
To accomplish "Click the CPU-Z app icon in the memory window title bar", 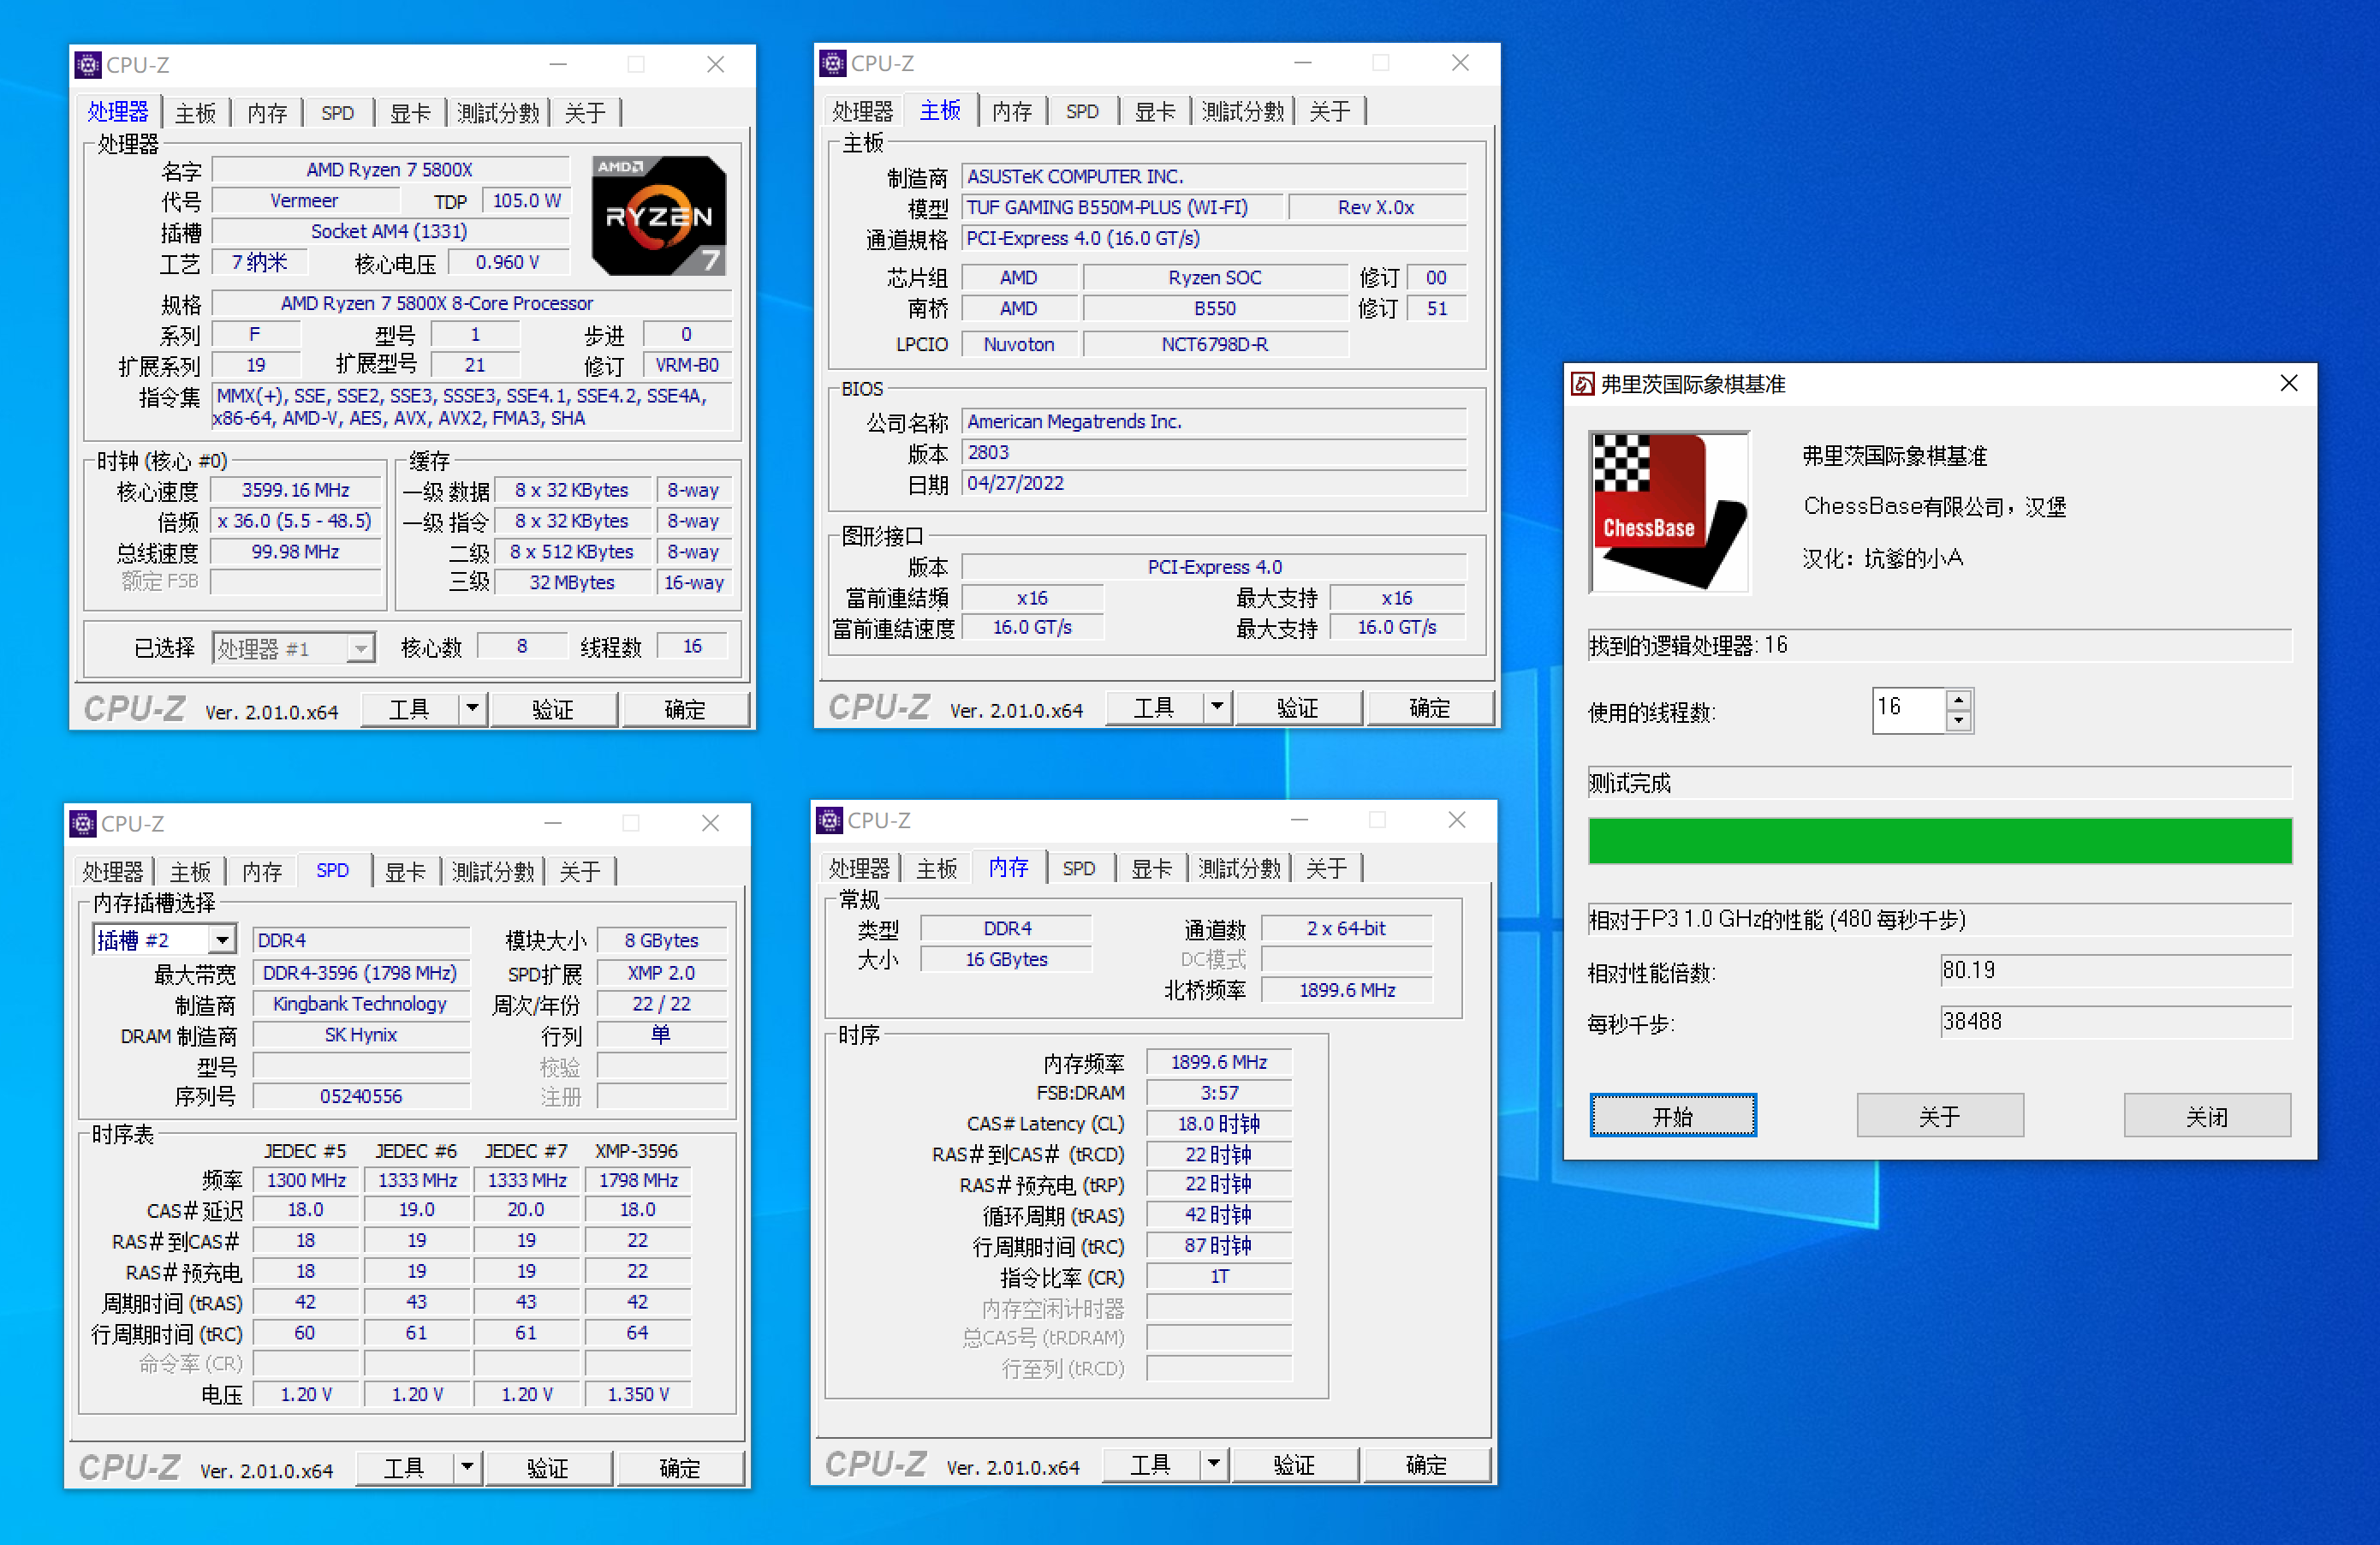I will 829,820.
